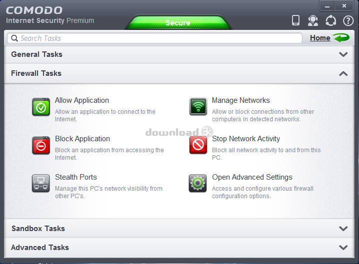Select the Sandbox Tasks header
The height and width of the screenshot is (264, 359).
coord(38,229)
